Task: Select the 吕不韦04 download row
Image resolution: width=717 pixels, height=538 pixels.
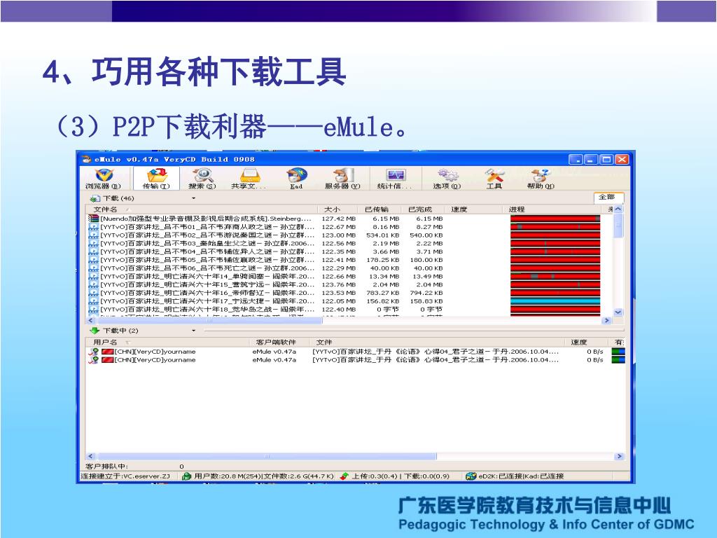Action: tap(344, 251)
